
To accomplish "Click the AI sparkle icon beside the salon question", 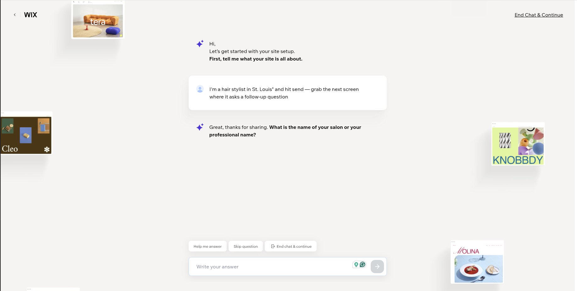I will pos(200,127).
